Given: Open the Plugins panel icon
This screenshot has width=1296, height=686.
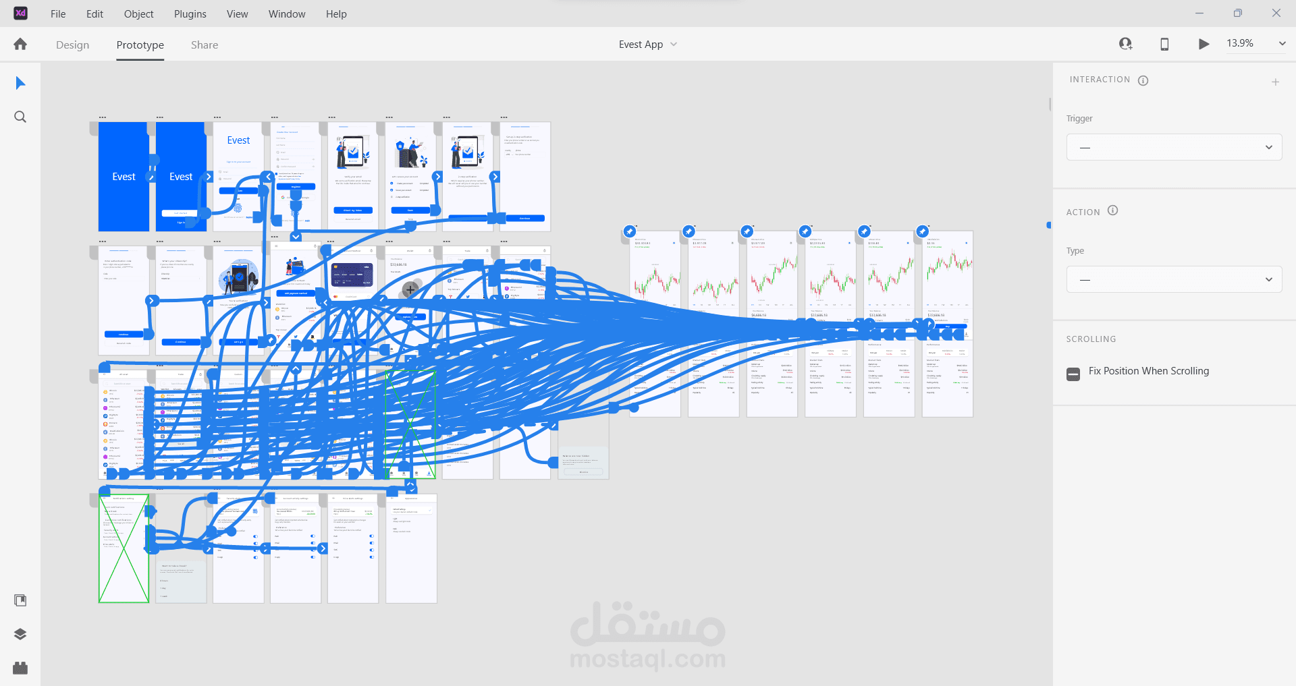Looking at the screenshot, I should (20, 668).
